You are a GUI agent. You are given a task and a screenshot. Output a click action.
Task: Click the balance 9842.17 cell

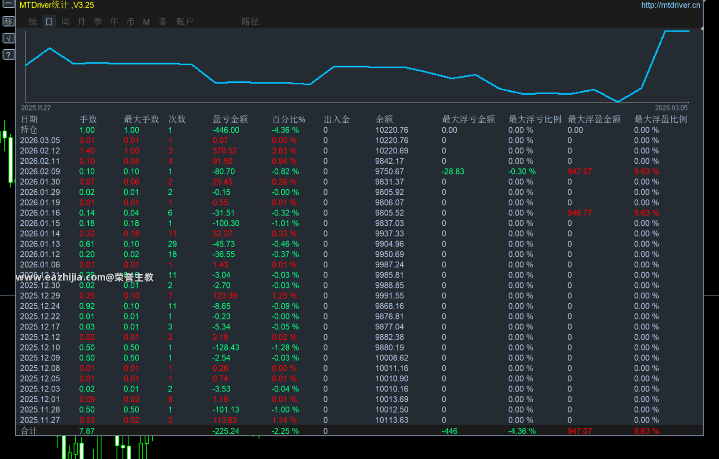[390, 161]
